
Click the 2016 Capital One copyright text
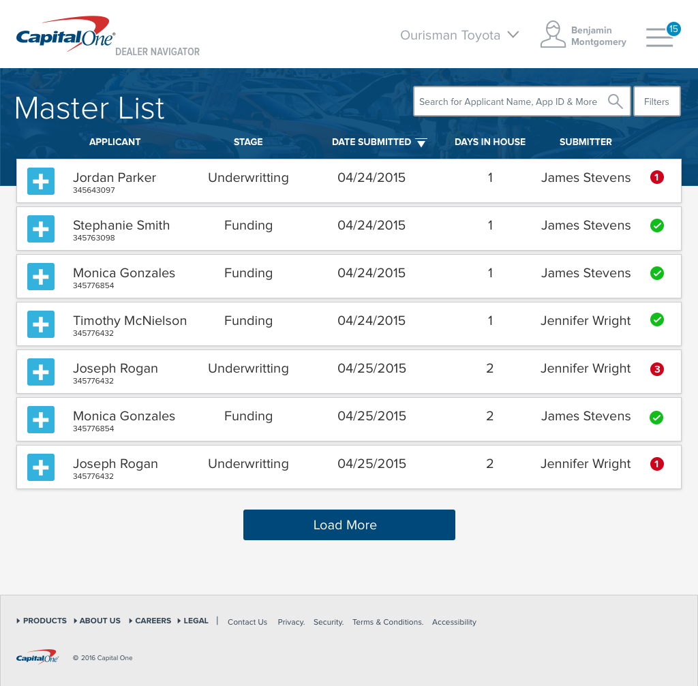(x=103, y=657)
